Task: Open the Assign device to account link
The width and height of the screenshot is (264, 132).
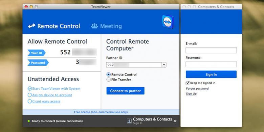Action: click(x=52, y=95)
